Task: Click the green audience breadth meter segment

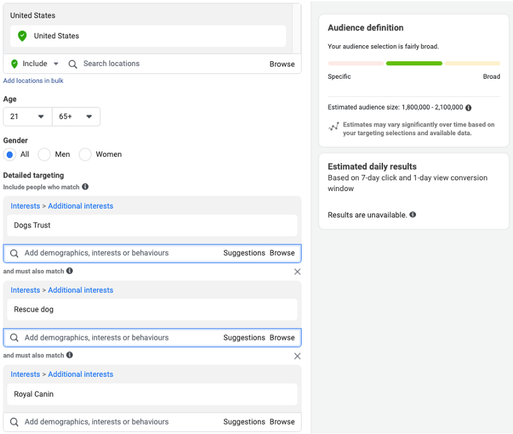Action: point(413,63)
